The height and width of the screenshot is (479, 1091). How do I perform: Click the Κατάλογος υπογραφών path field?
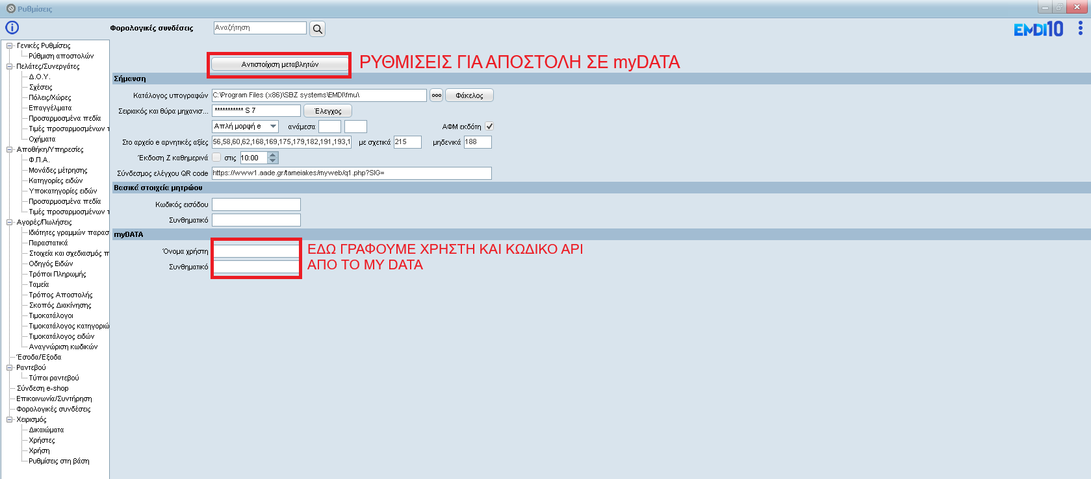319,95
